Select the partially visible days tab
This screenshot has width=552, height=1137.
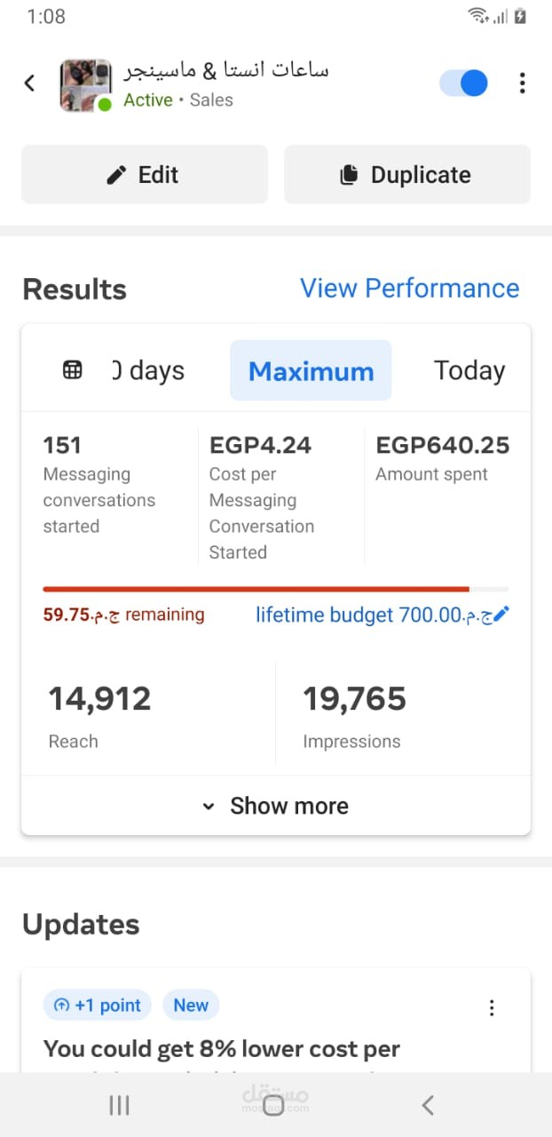149,370
